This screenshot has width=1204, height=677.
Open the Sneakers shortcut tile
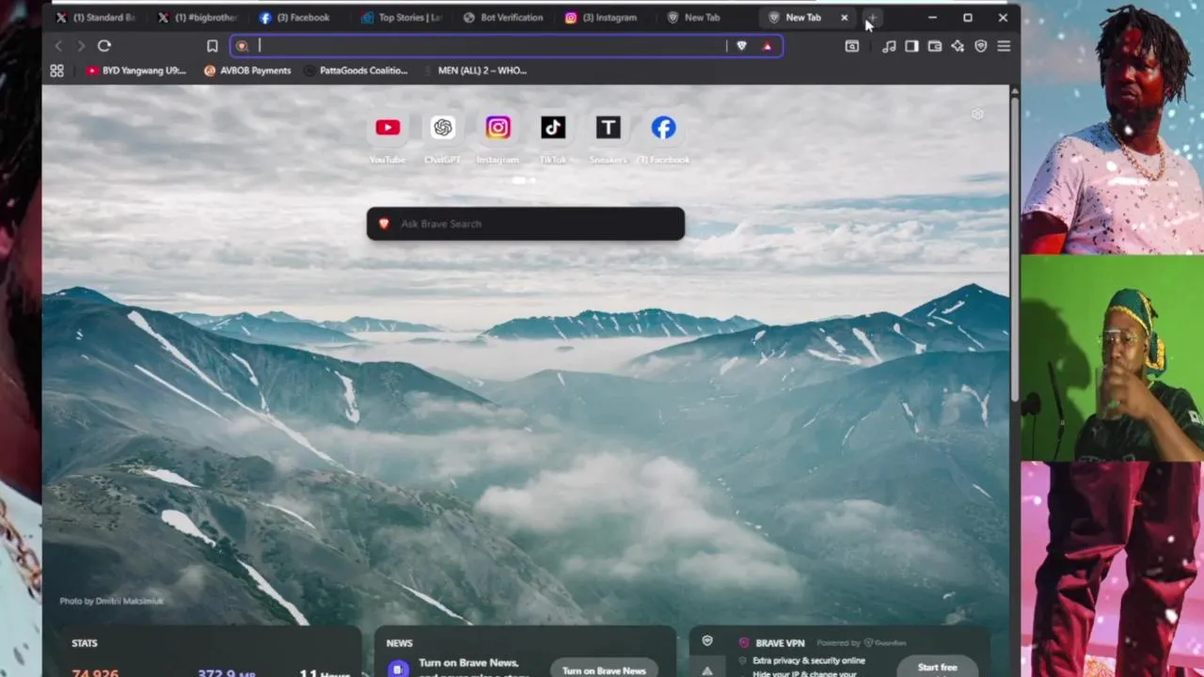click(x=608, y=128)
